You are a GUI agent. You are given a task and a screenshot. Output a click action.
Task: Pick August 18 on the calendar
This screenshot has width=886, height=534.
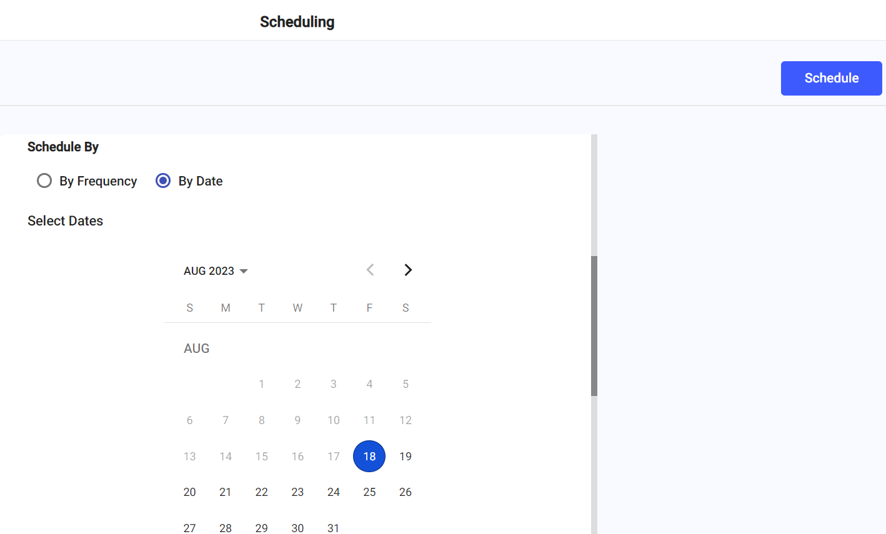click(369, 457)
